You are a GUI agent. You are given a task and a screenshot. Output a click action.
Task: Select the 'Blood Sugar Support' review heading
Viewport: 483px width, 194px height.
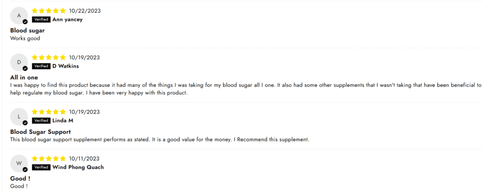(41, 132)
